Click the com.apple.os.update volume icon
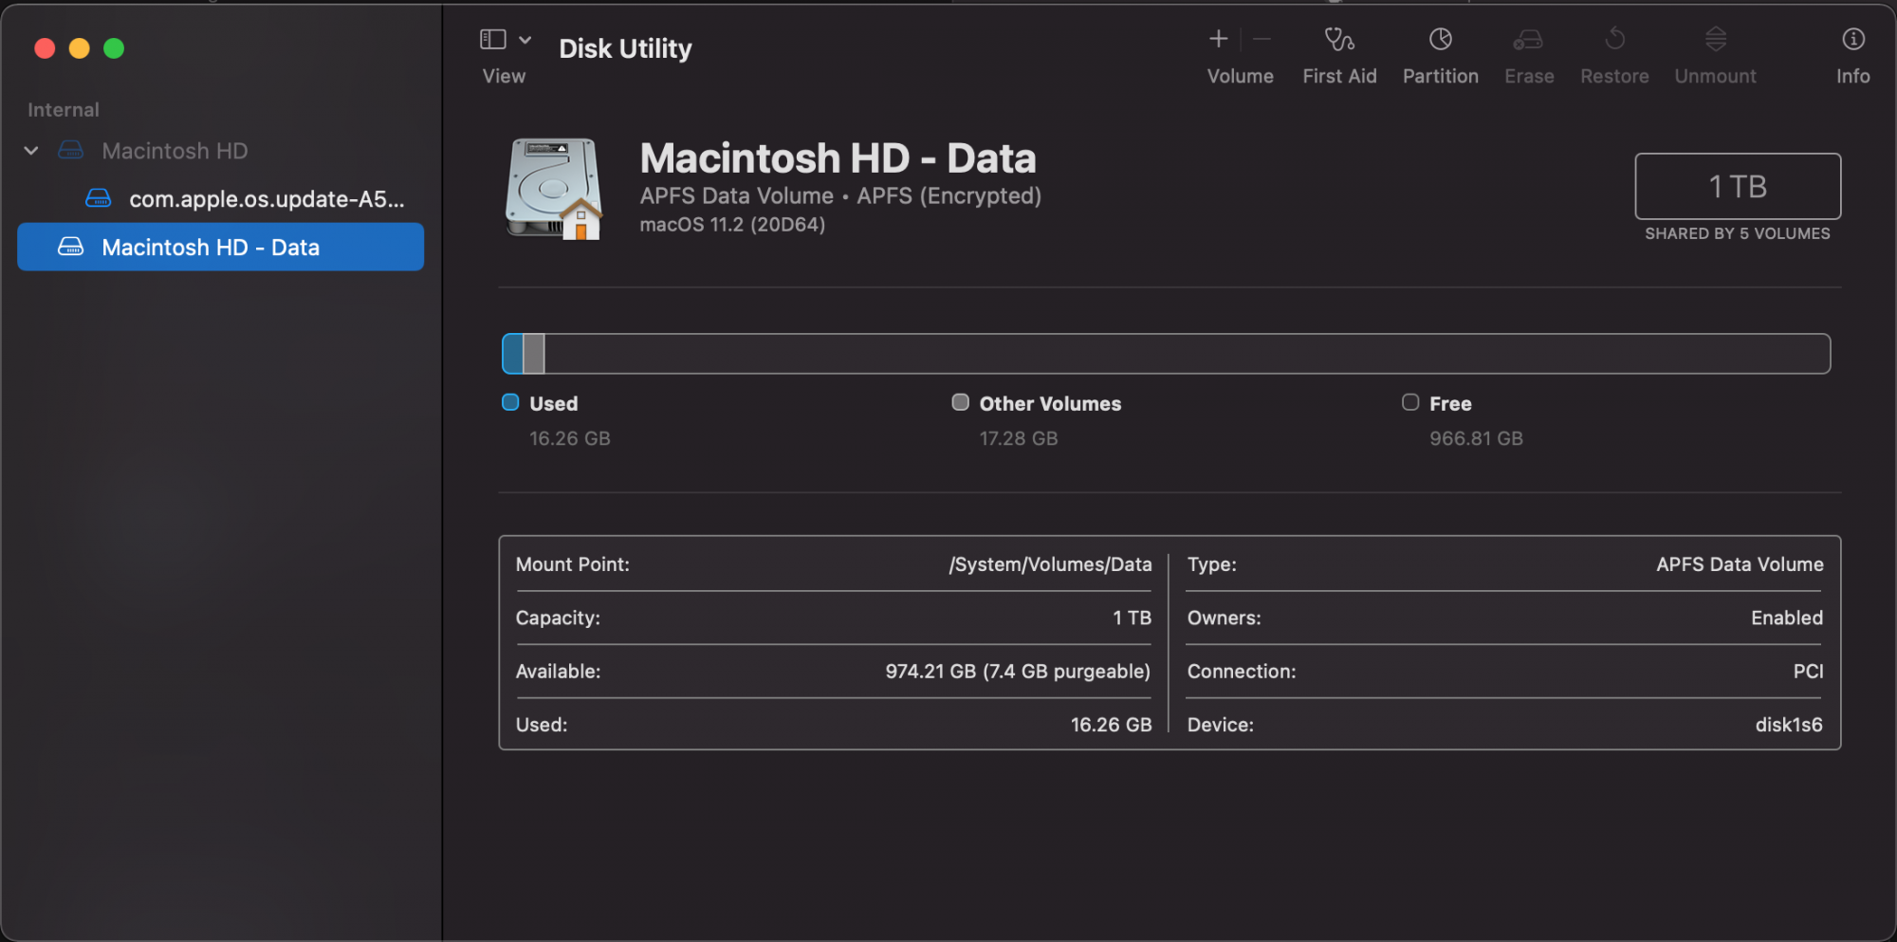 tap(99, 198)
